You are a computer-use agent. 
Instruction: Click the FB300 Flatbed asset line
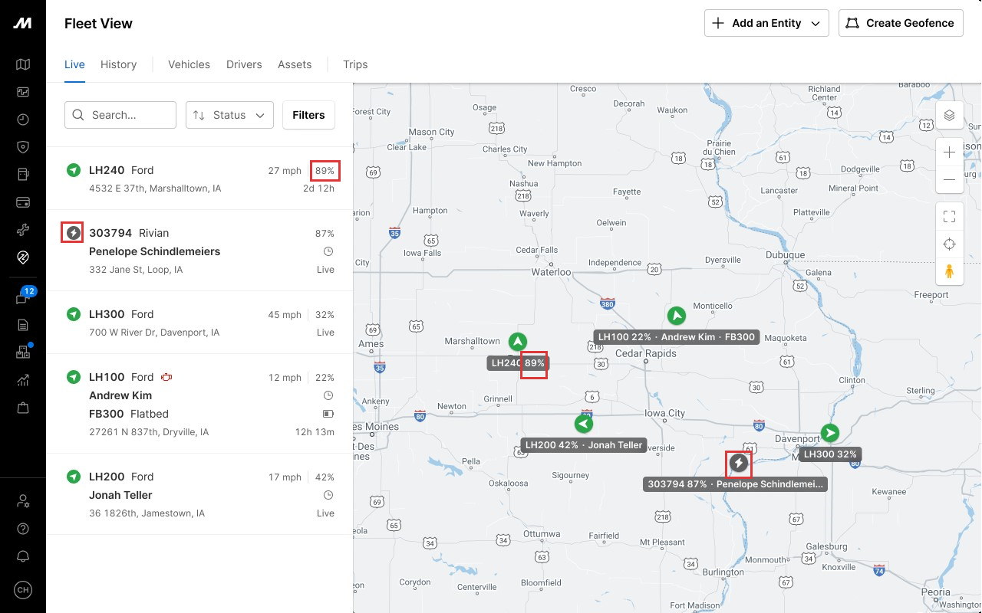[129, 414]
